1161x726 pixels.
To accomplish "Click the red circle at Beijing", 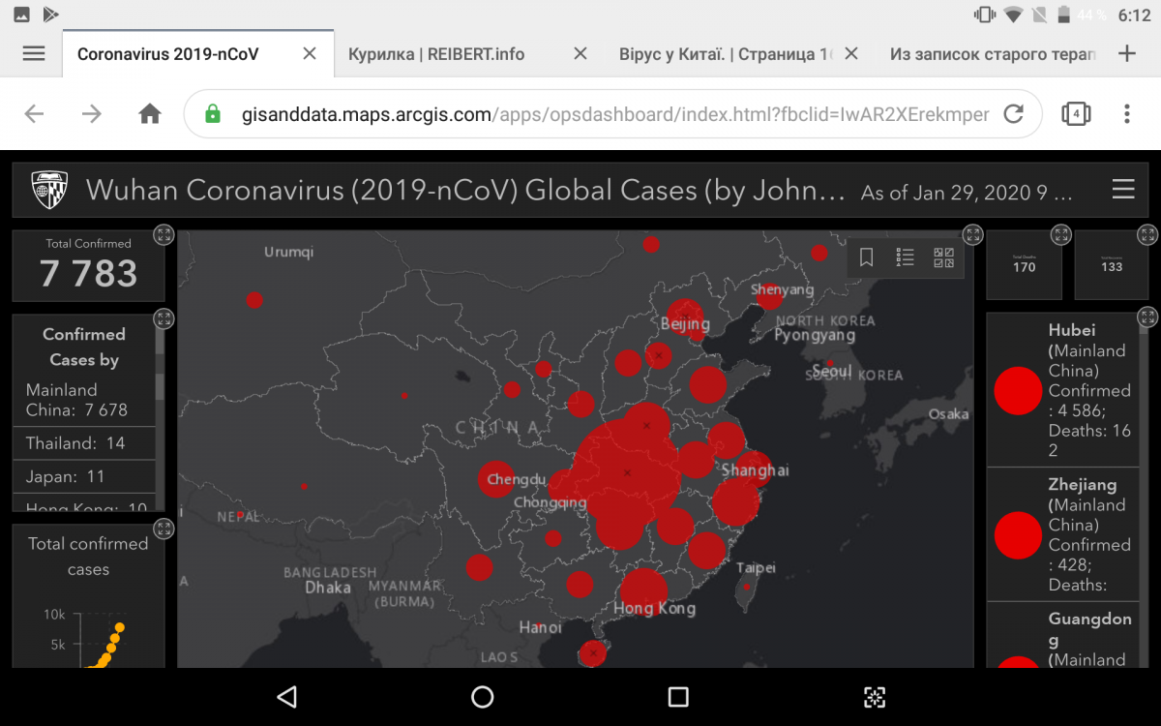I will [x=685, y=318].
